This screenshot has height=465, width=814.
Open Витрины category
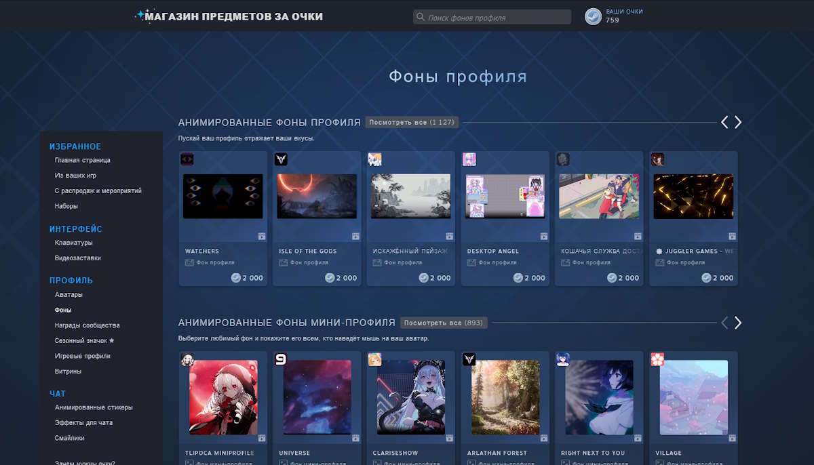click(x=68, y=371)
